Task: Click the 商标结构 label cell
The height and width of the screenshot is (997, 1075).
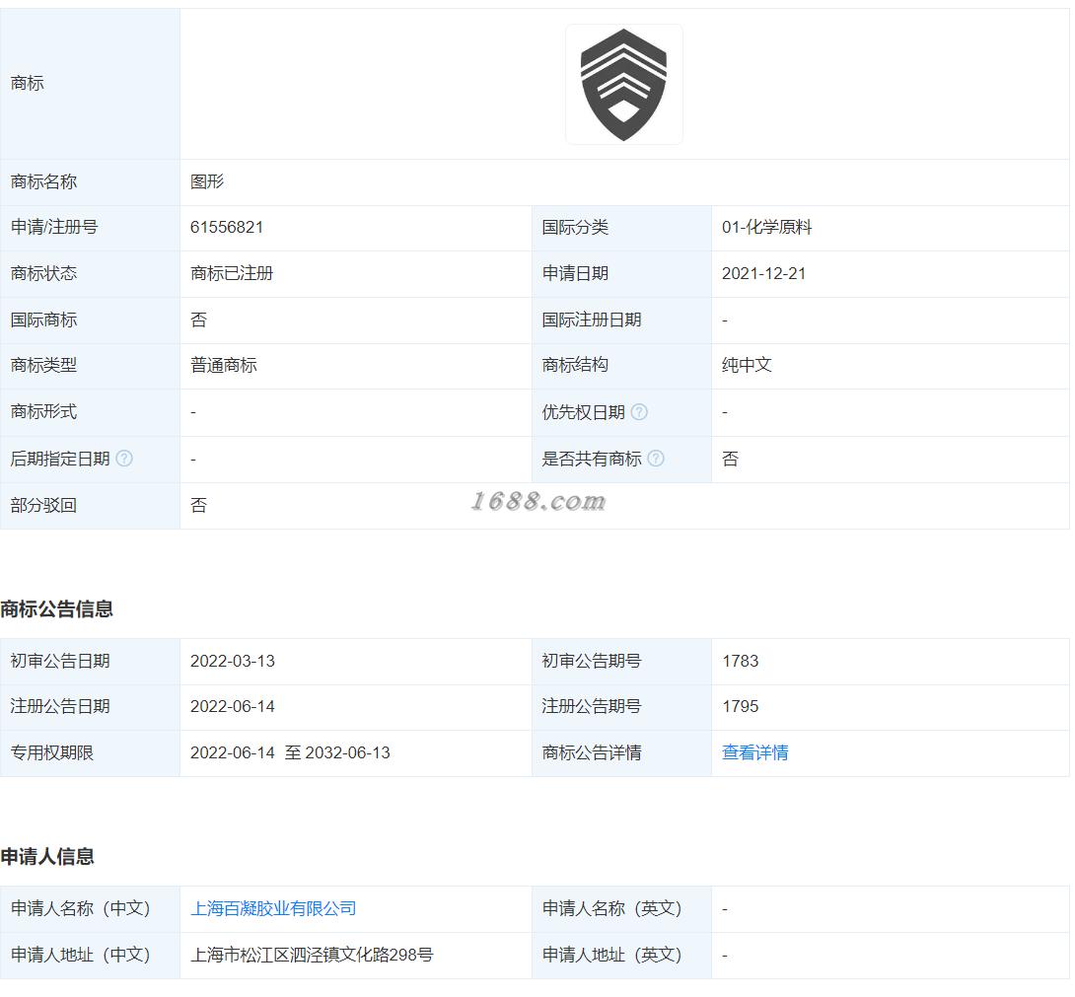Action: click(x=622, y=366)
